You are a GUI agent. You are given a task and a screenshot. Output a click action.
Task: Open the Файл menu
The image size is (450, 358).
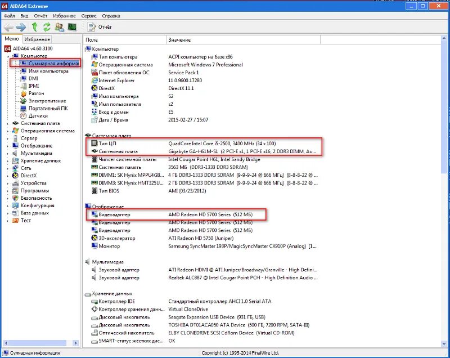pos(9,16)
